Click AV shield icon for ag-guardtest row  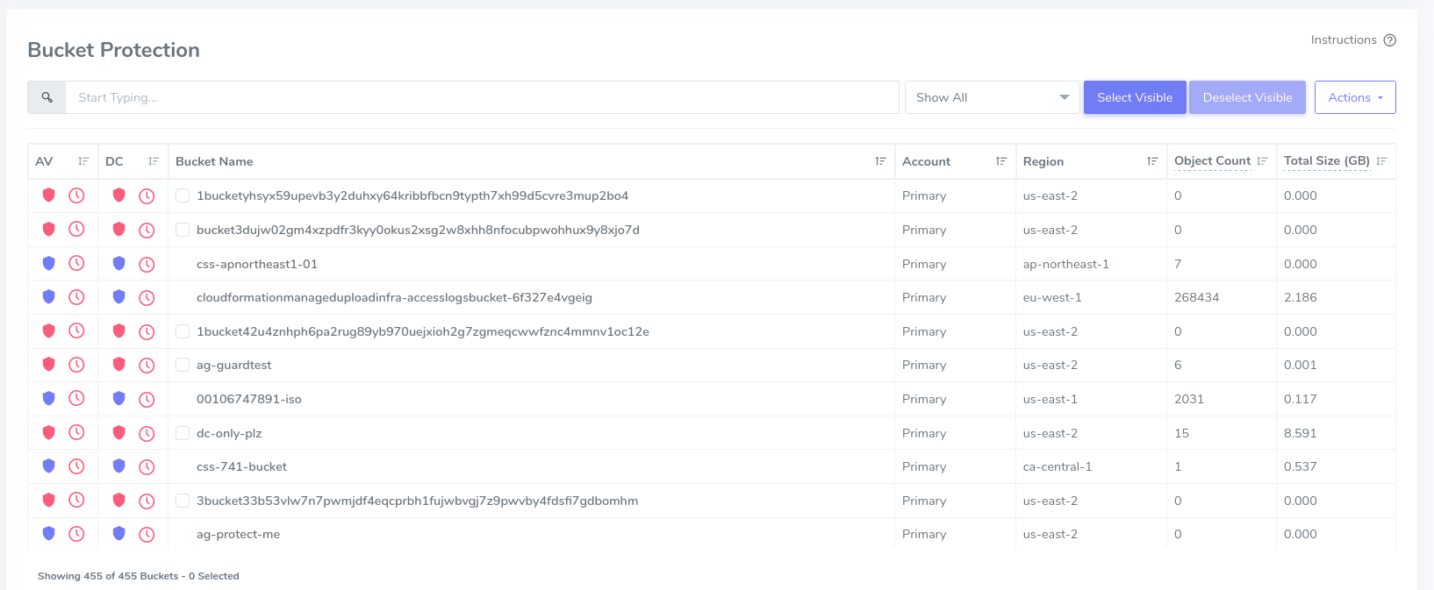click(49, 364)
